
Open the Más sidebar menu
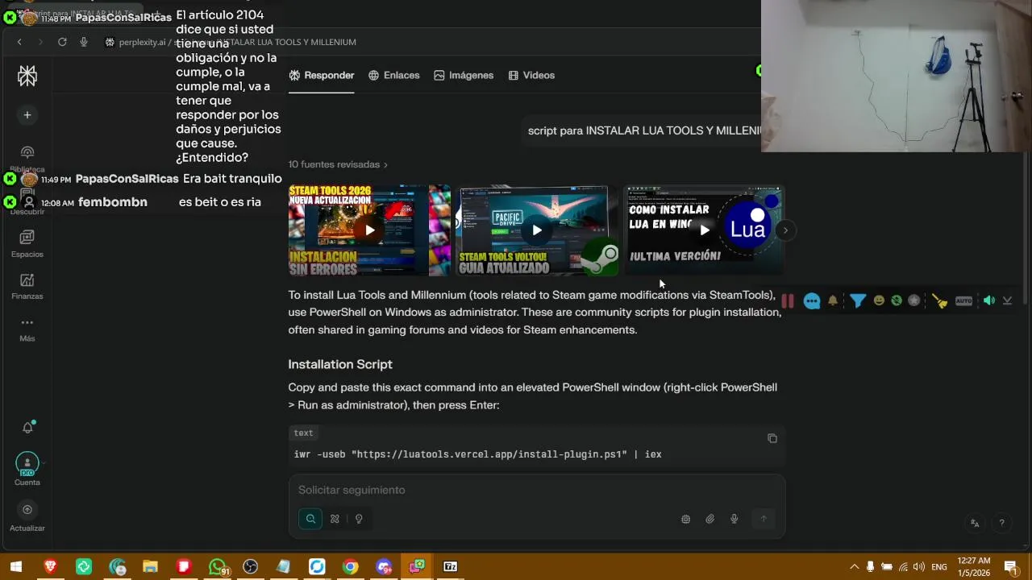(x=27, y=329)
